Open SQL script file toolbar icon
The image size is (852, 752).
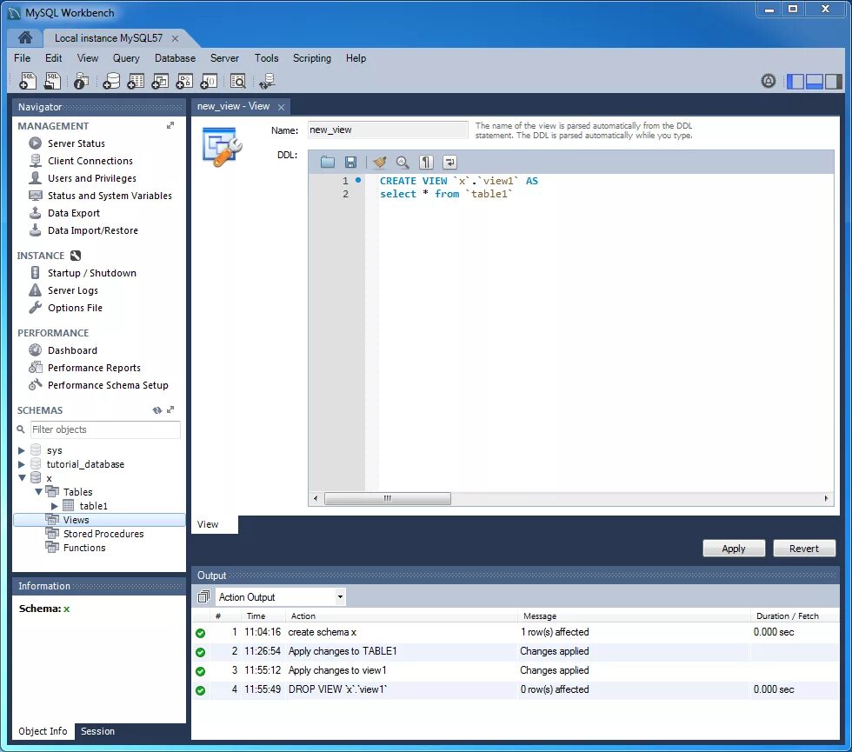(x=53, y=81)
